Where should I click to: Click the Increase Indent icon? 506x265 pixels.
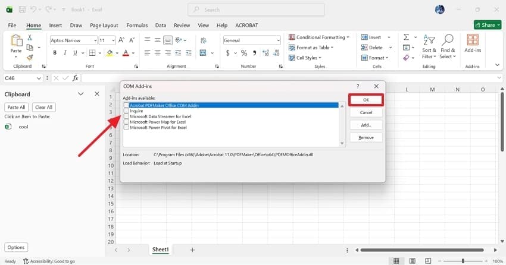pos(189,53)
